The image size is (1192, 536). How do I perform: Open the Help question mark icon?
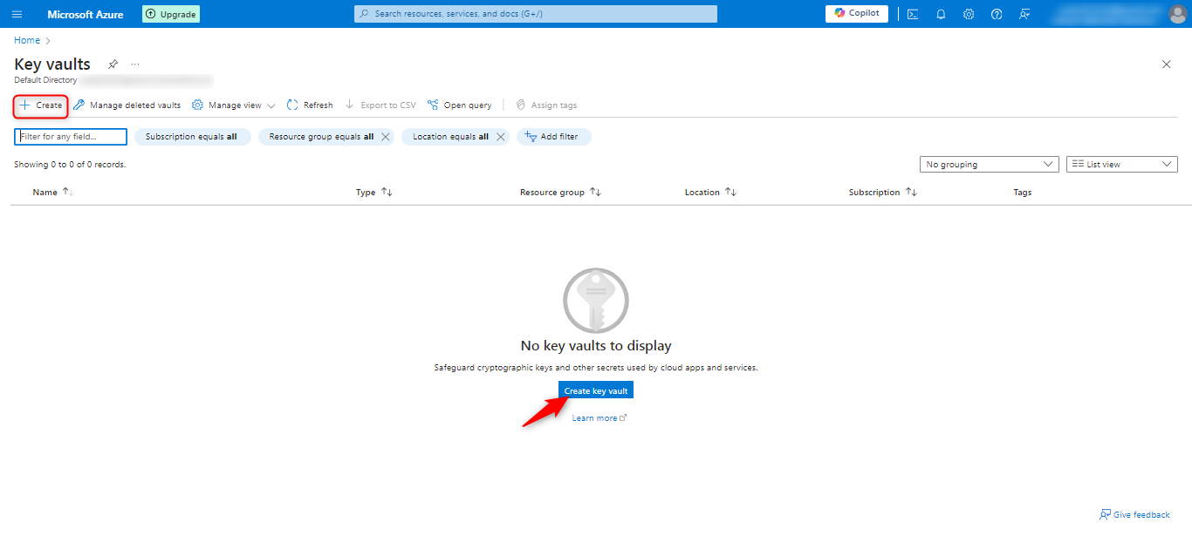997,14
